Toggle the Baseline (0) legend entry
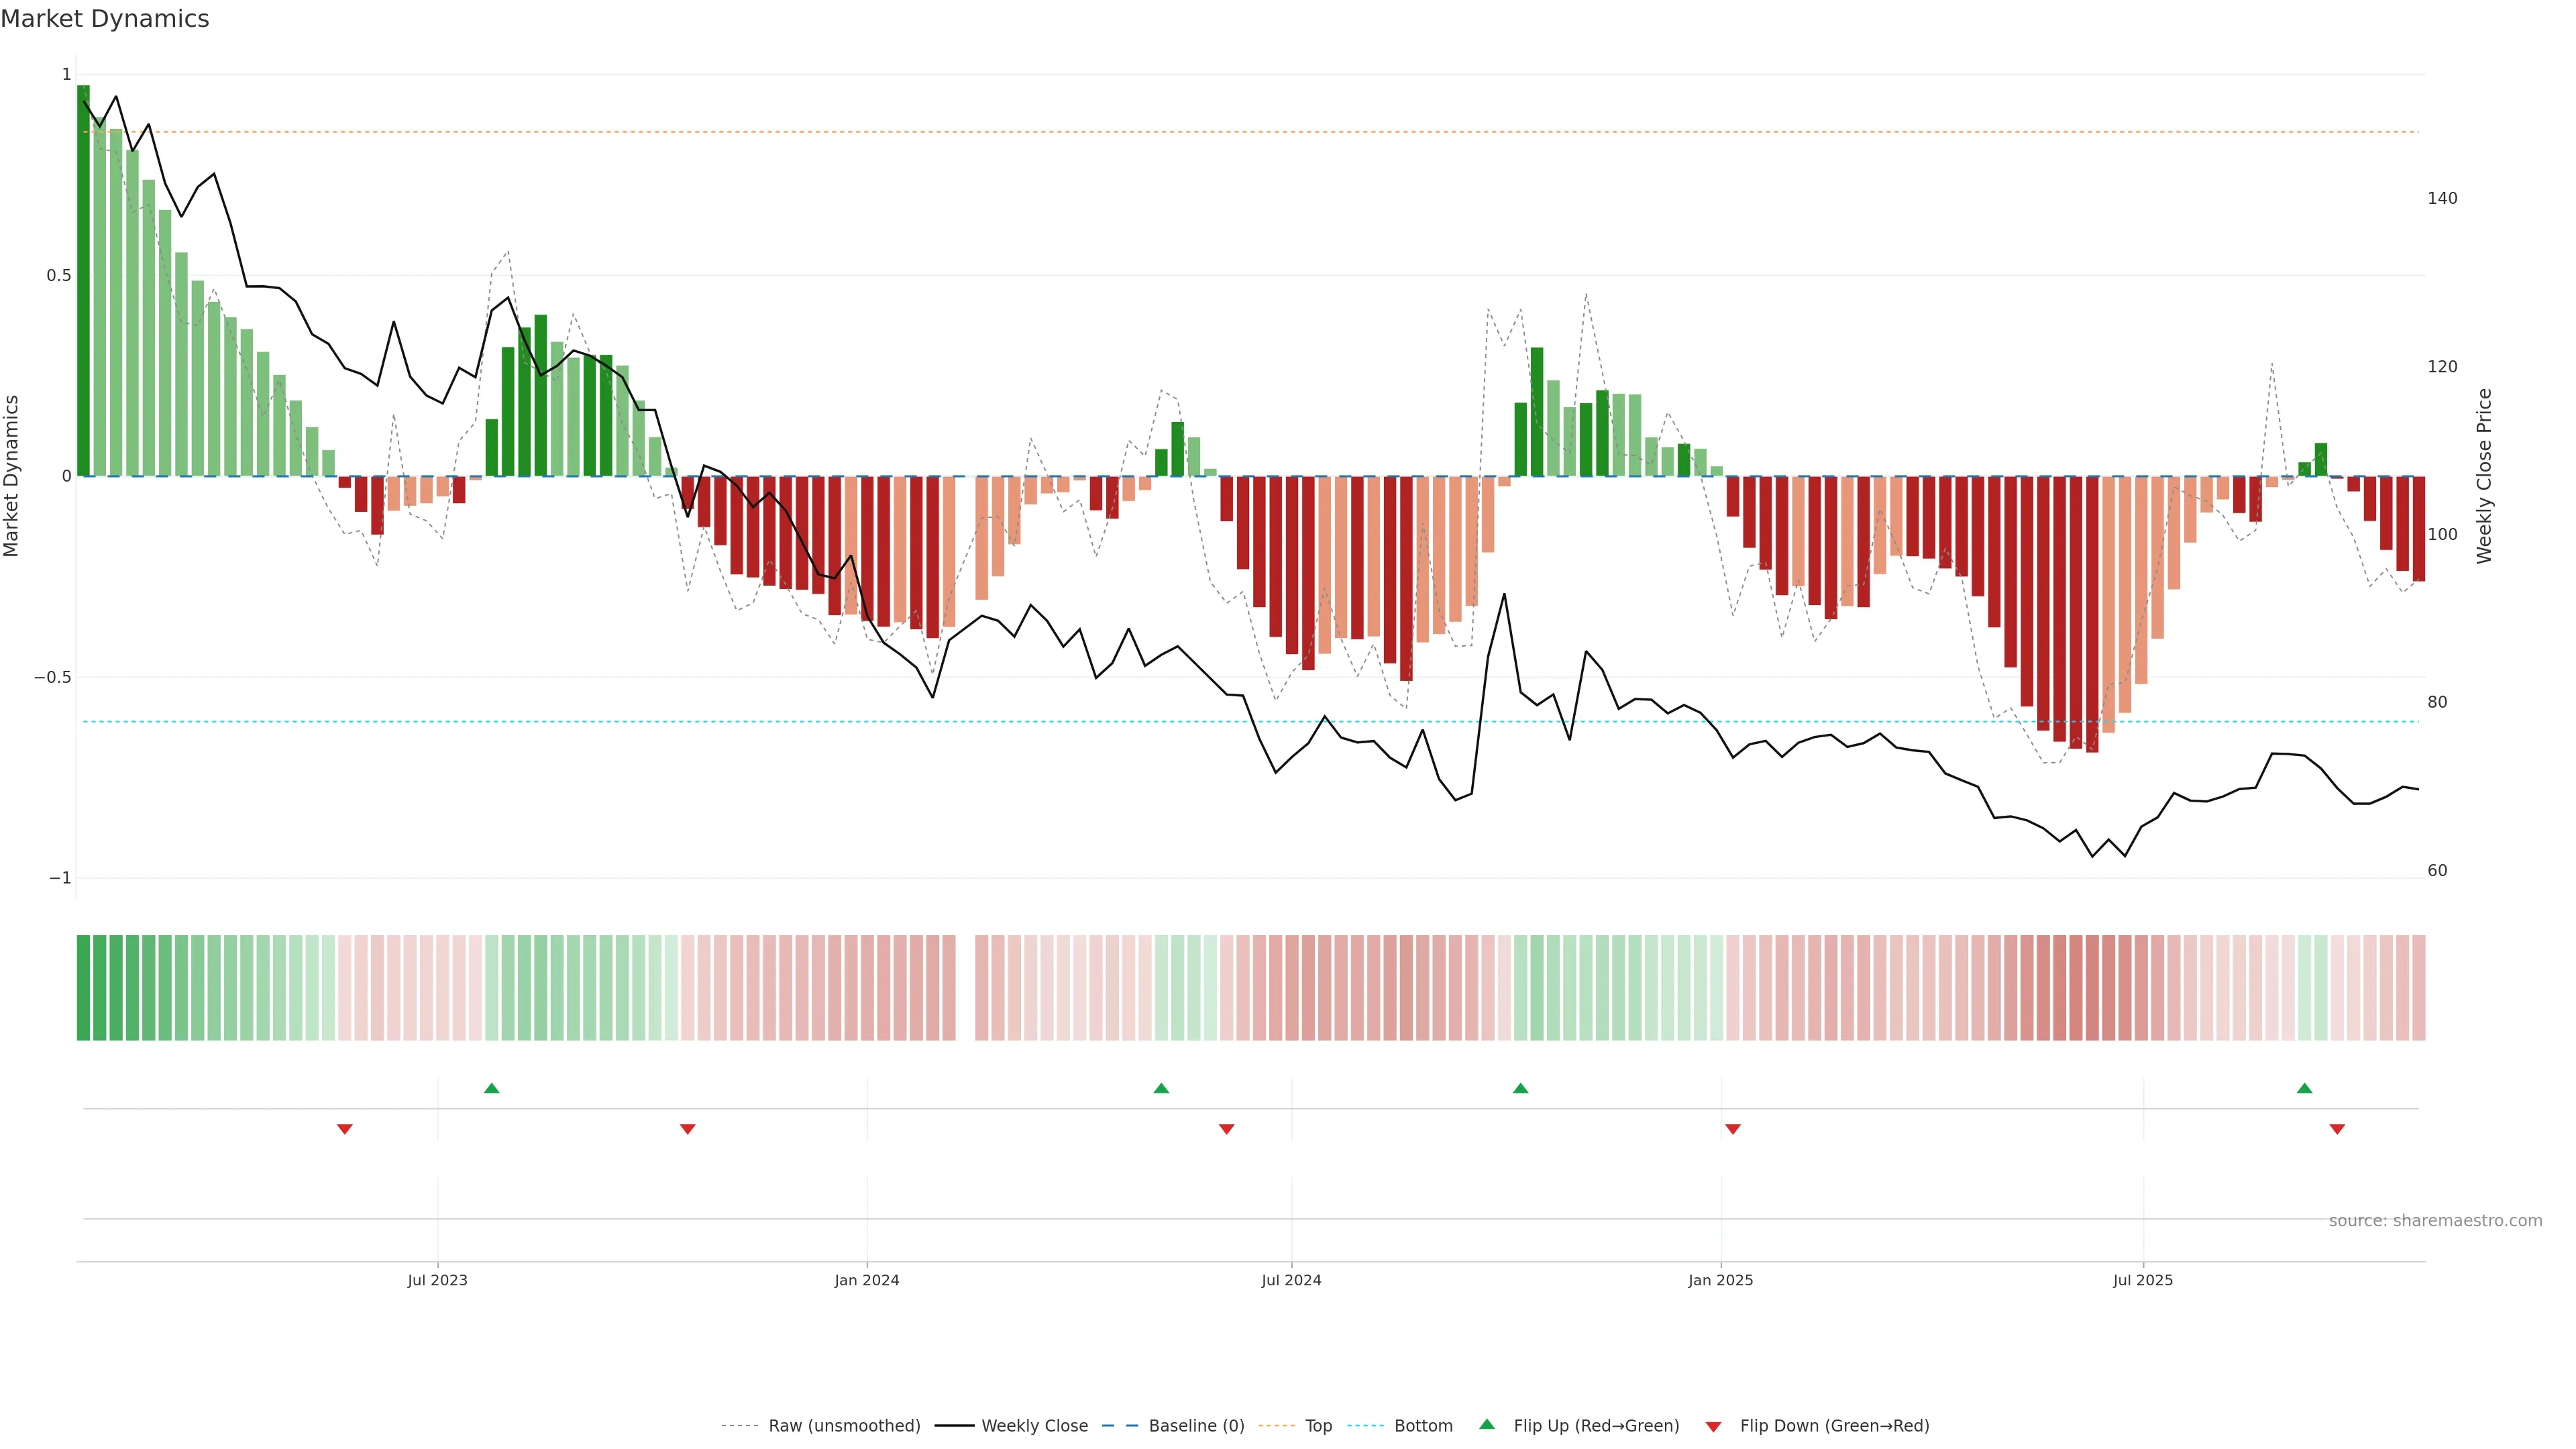Screen dimensions: 2576x1449 point(1196,1426)
